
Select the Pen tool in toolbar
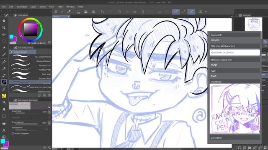click(x=4, y=62)
